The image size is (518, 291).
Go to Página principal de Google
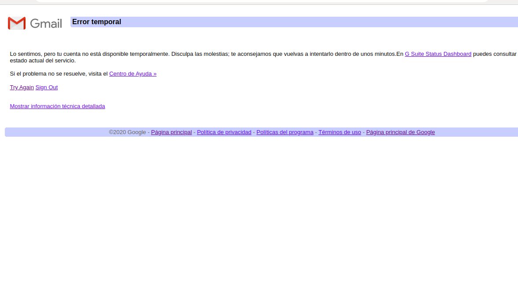[x=400, y=132]
